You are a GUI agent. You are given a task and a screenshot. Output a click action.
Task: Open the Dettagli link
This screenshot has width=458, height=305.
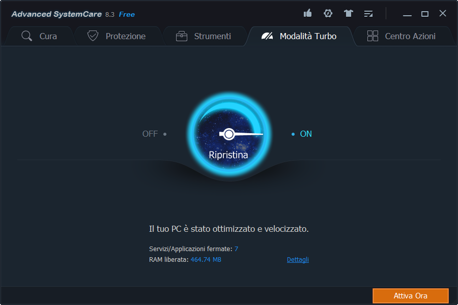click(298, 259)
